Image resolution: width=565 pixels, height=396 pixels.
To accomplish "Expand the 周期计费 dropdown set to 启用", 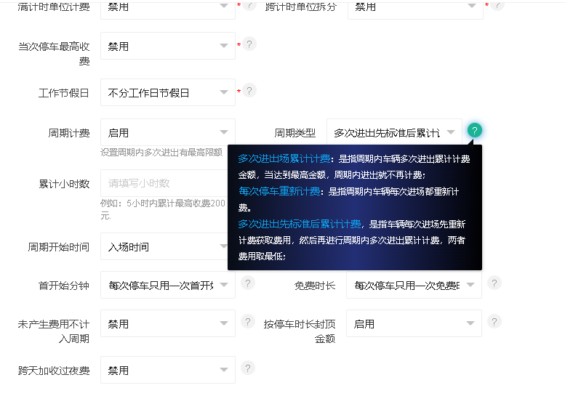I will (x=168, y=132).
